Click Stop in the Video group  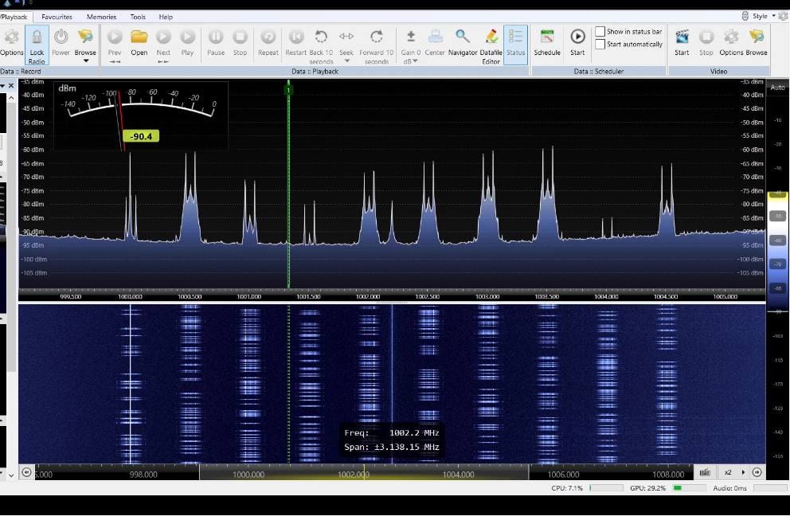pyautogui.click(x=706, y=42)
